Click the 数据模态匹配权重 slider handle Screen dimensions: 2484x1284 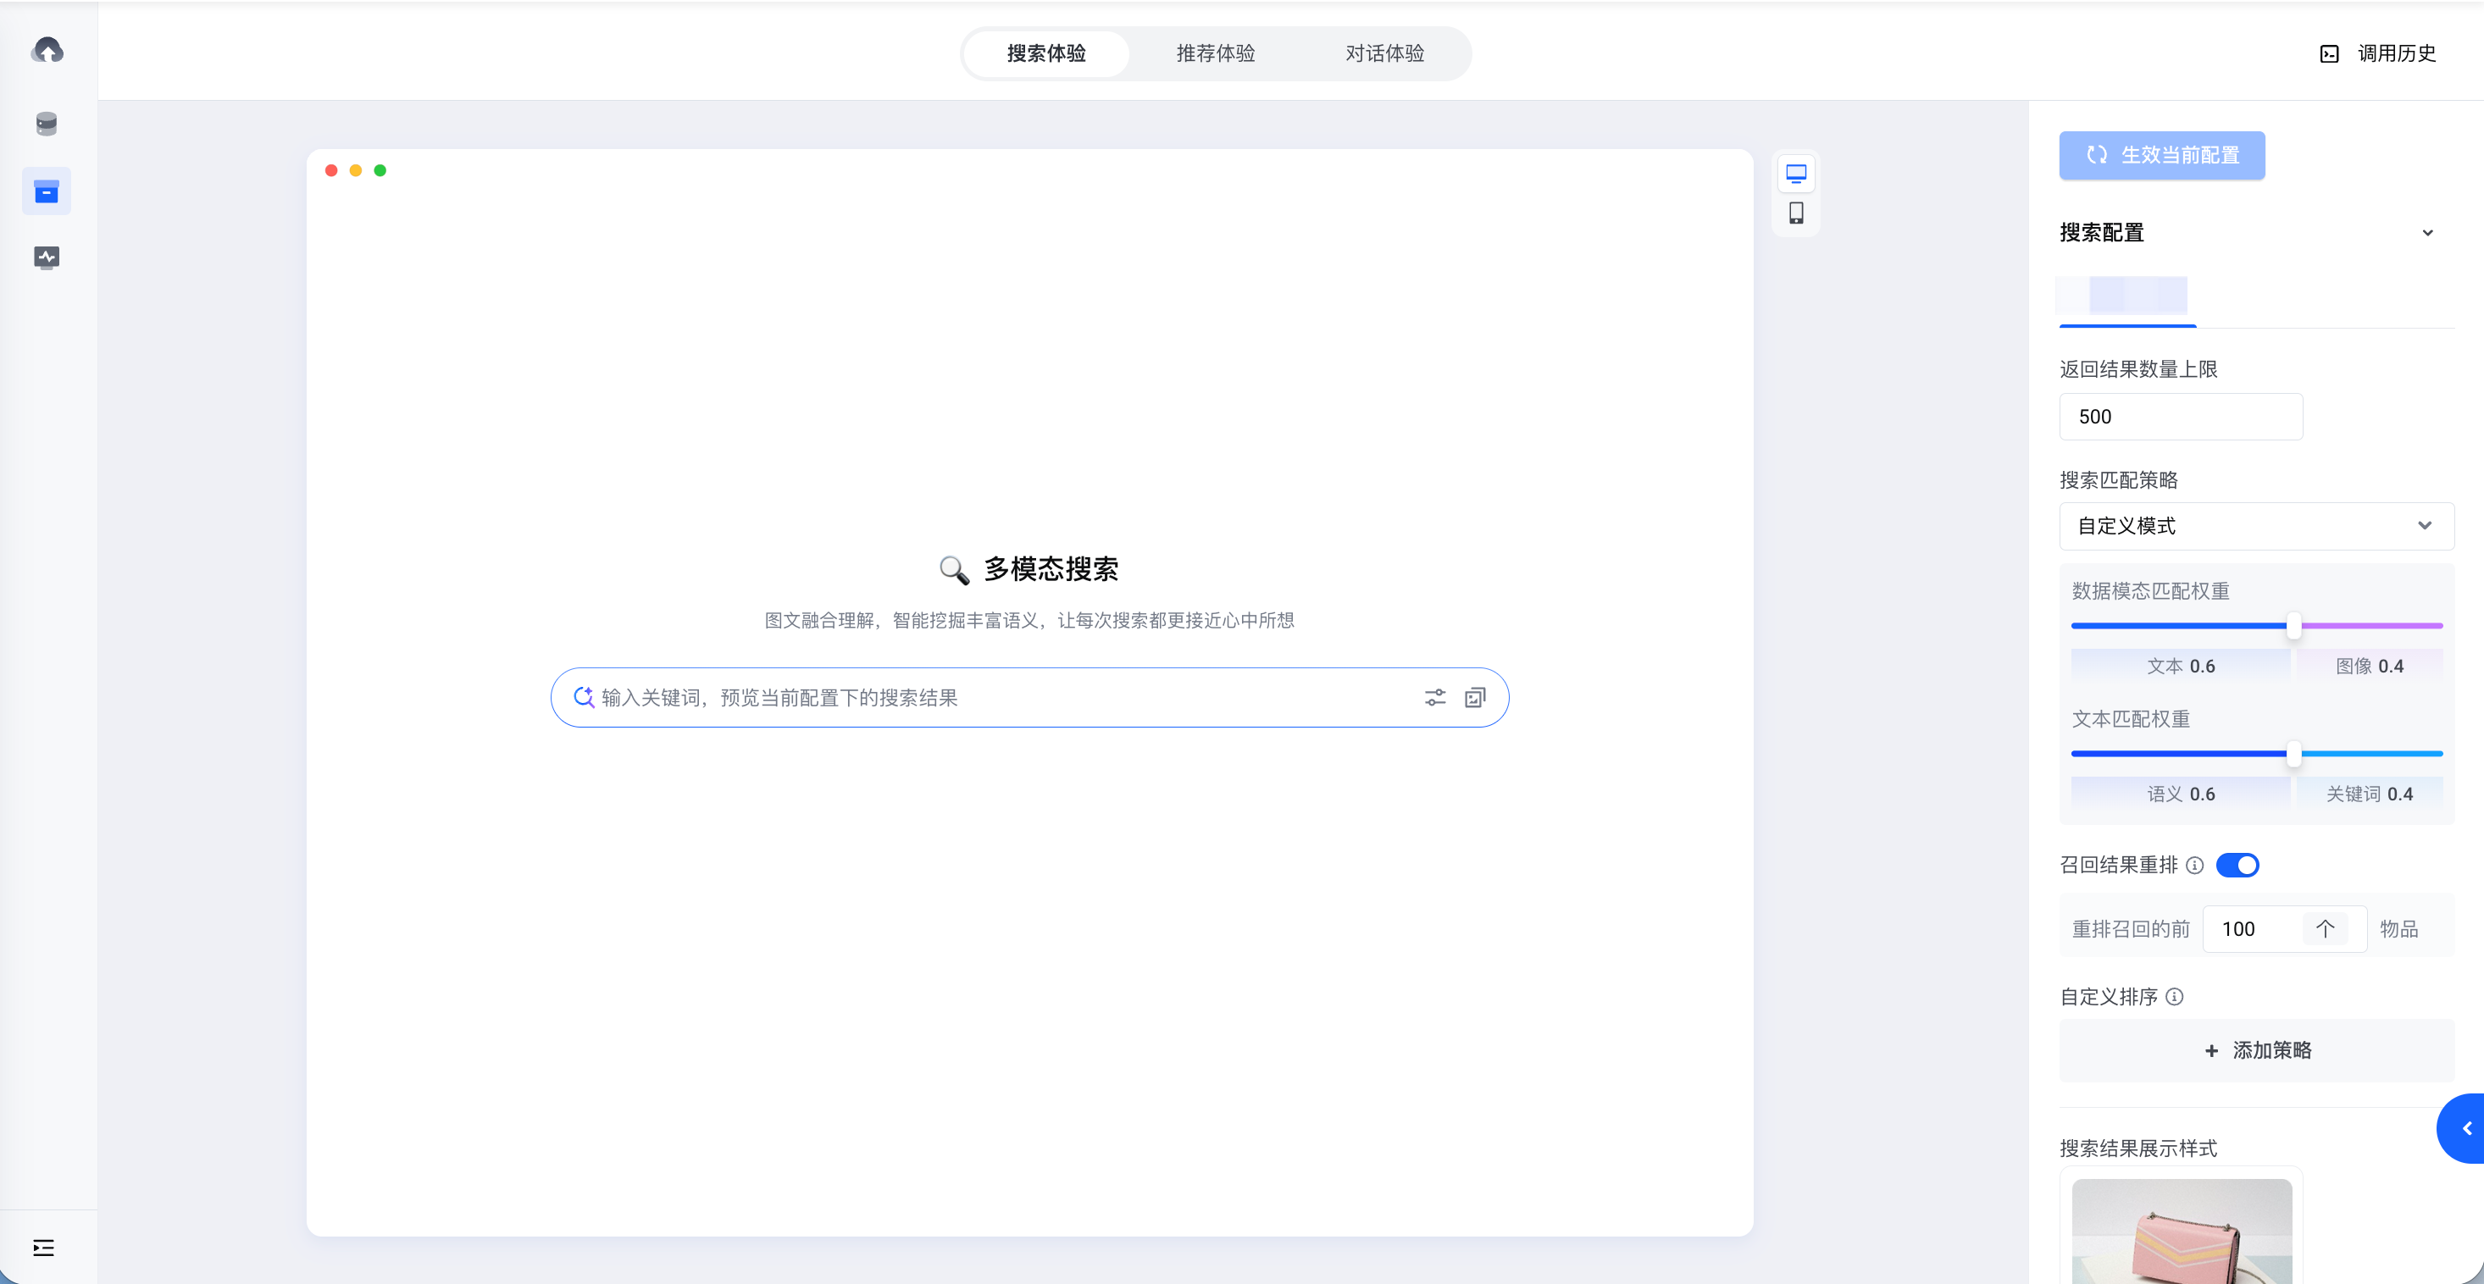click(x=2294, y=626)
